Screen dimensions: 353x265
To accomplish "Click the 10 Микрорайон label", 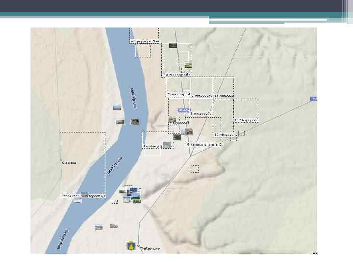I will click(x=224, y=135).
